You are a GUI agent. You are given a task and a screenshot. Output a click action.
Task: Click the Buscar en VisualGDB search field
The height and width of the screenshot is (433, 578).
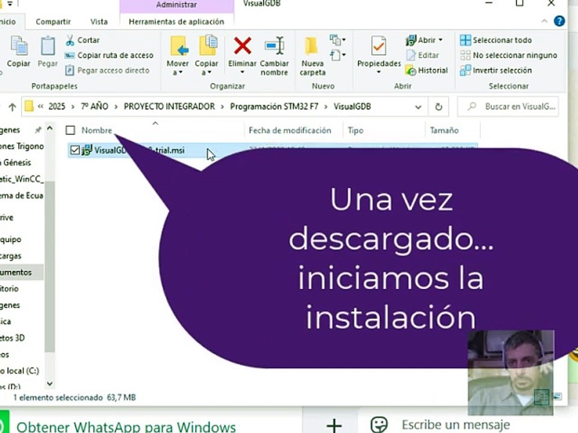tap(508, 107)
